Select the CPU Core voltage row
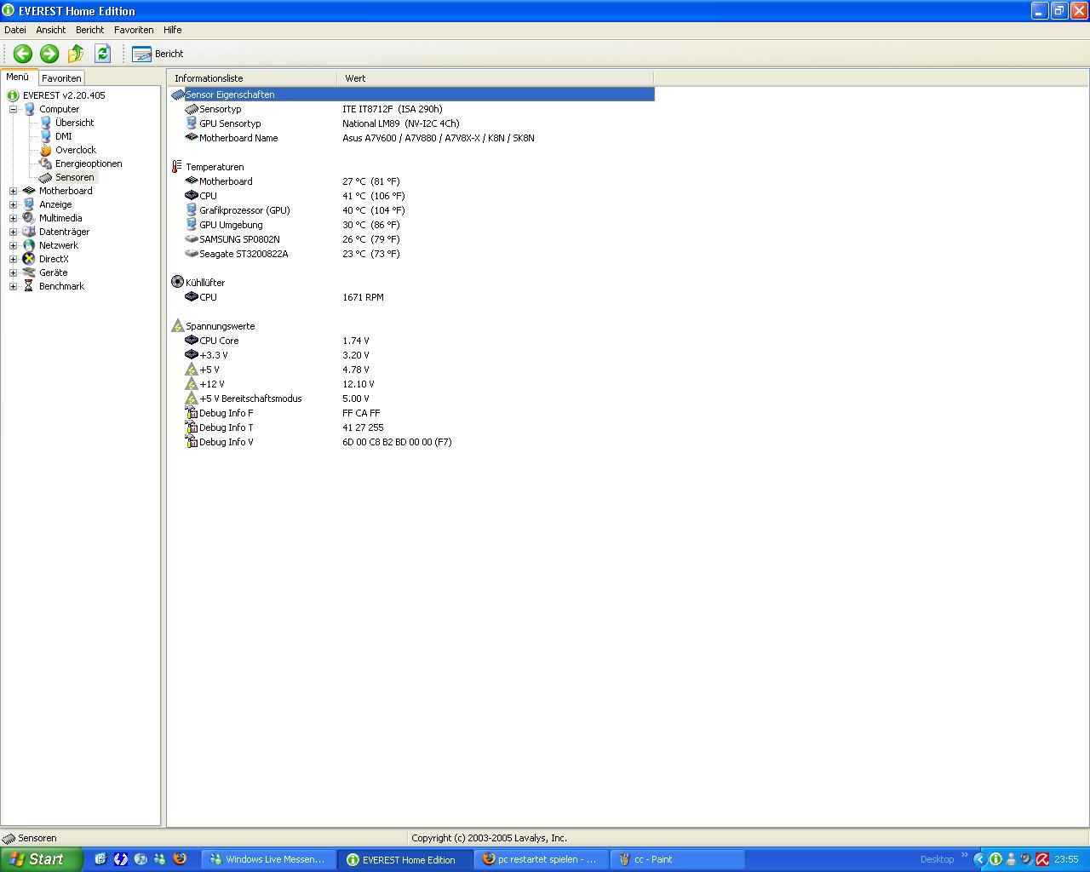The height and width of the screenshot is (872, 1090). pos(412,341)
